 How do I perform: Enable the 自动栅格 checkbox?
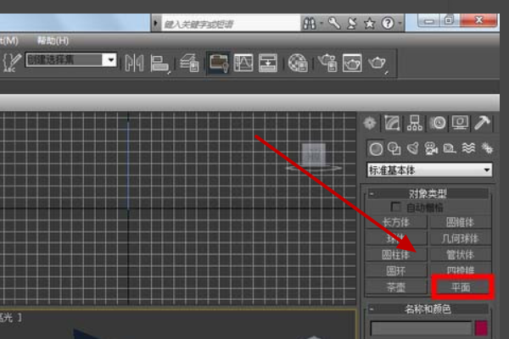coord(395,207)
